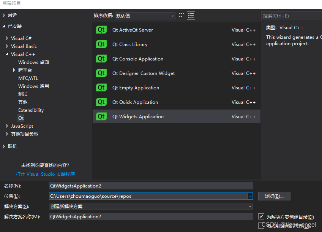Select Qt Empty Application template name
The image size is (322, 232).
[x=136, y=87]
